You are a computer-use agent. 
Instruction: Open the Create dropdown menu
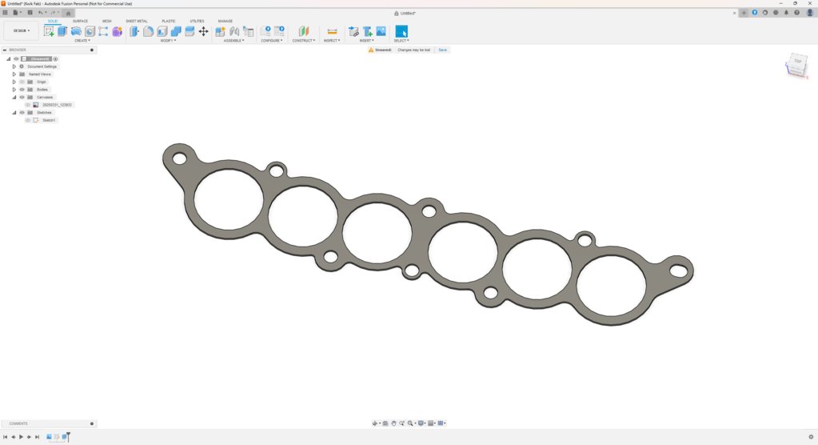[82, 41]
